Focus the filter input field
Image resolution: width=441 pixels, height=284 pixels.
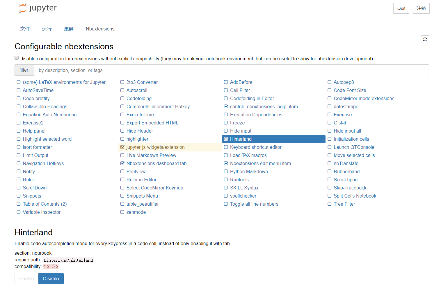(x=231, y=70)
